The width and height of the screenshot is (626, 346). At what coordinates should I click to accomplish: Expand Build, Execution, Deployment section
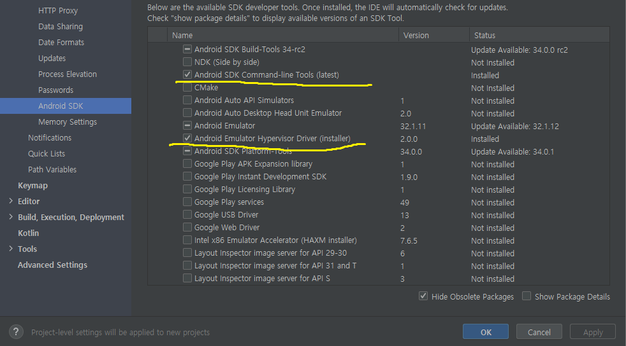pos(11,217)
